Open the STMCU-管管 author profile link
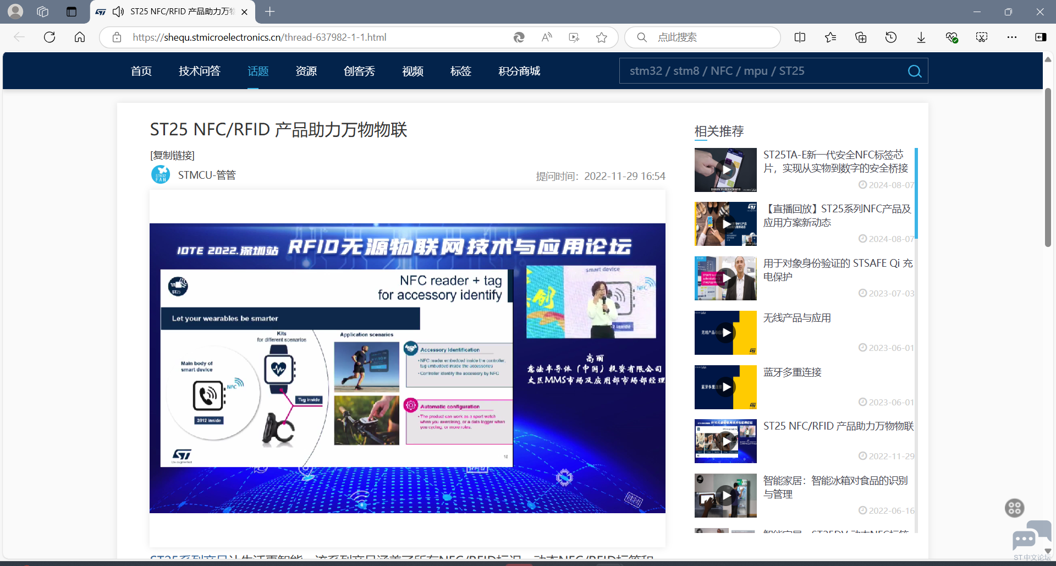The image size is (1056, 566). [207, 175]
